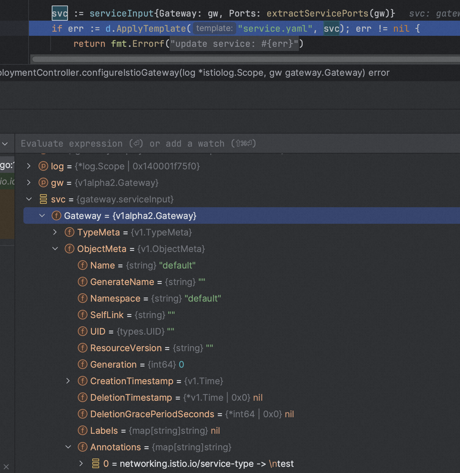Select the Generation = {int64} 0 row
460x473 pixels.
[242, 365]
